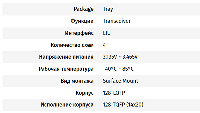
Task: Click the Исполнение корпуса label
Action: pos(67,105)
